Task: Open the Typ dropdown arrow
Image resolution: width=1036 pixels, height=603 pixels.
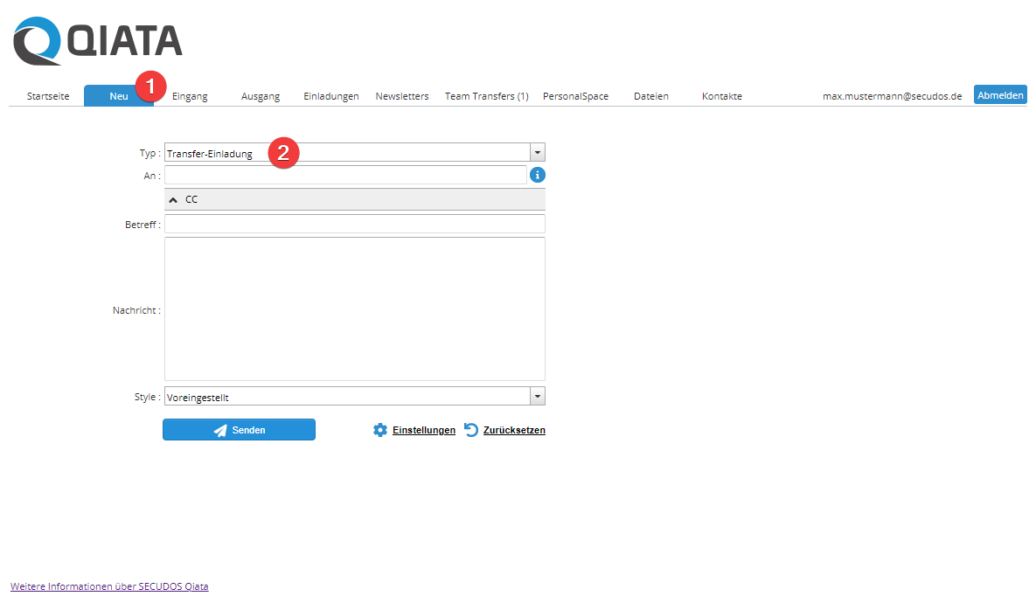Action: 538,153
